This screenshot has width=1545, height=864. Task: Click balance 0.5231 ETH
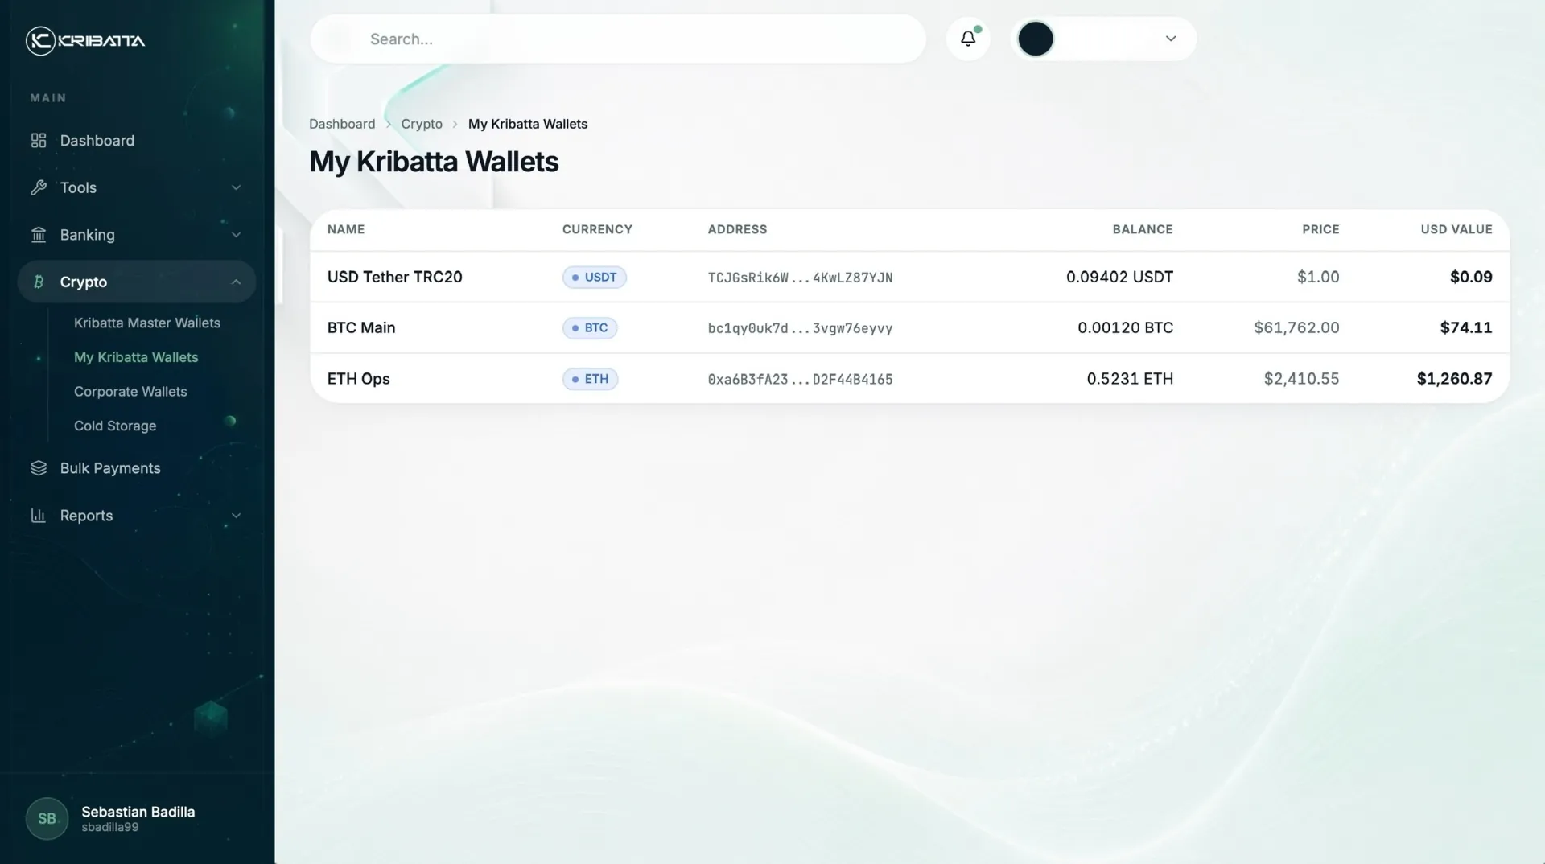[x=1130, y=379]
